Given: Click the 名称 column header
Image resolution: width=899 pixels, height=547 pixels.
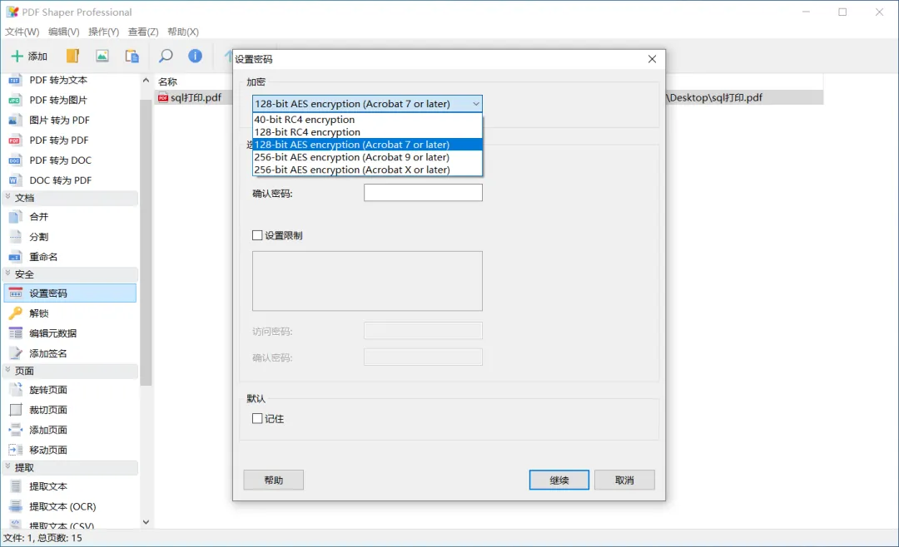Looking at the screenshot, I should pyautogui.click(x=168, y=82).
